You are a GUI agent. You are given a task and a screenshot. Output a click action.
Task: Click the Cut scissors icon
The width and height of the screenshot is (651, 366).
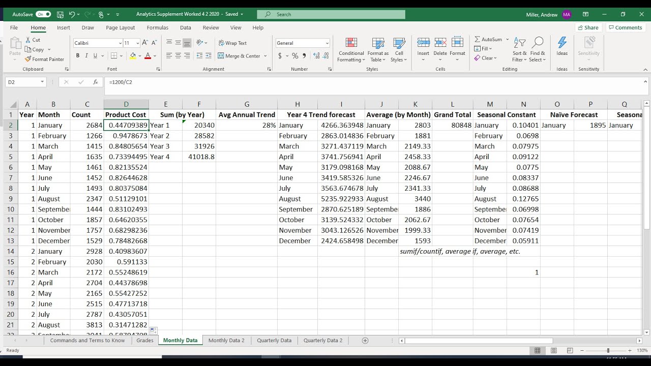pyautogui.click(x=28, y=40)
